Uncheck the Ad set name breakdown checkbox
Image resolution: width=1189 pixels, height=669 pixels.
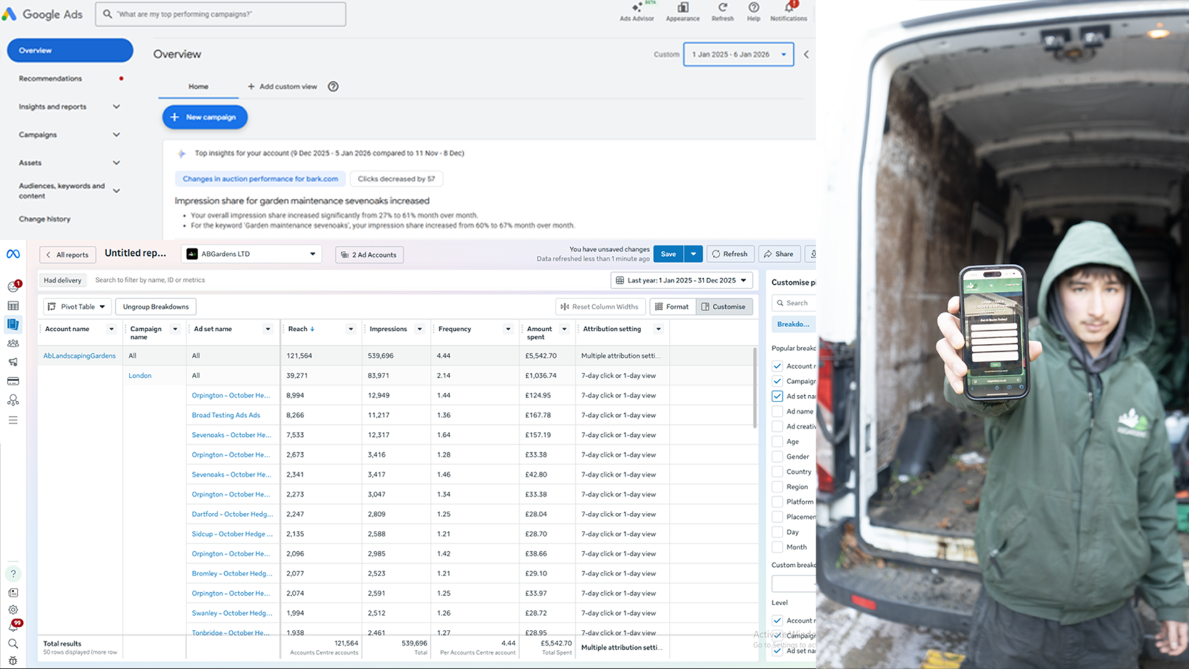coord(777,396)
